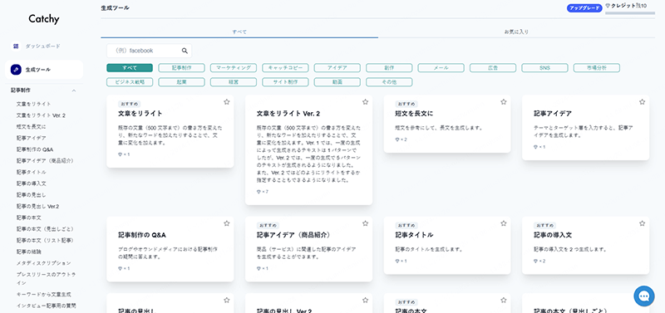This screenshot has height=313, width=665.
Task: Open キーワードから文章生成 sidebar link
Action: [44, 294]
